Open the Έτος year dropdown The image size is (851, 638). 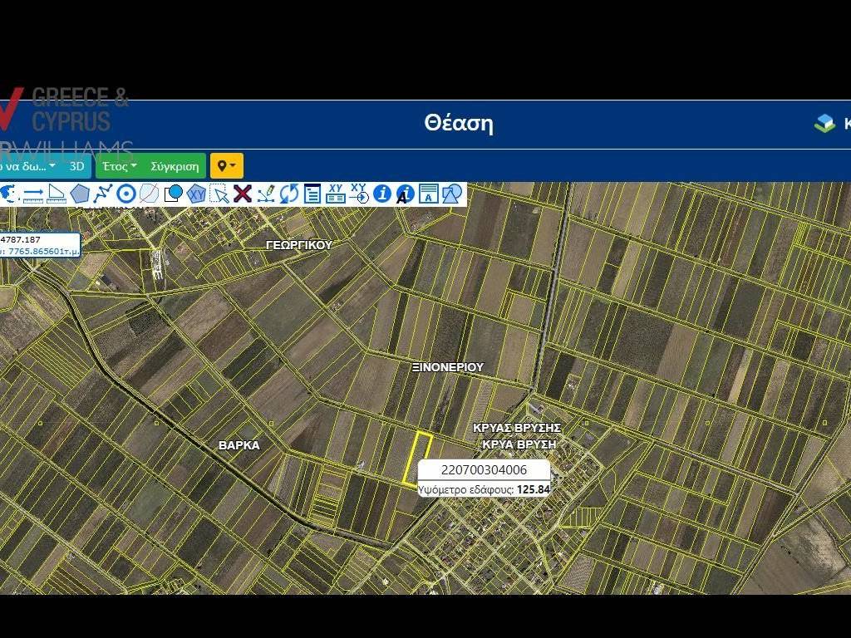(x=120, y=166)
